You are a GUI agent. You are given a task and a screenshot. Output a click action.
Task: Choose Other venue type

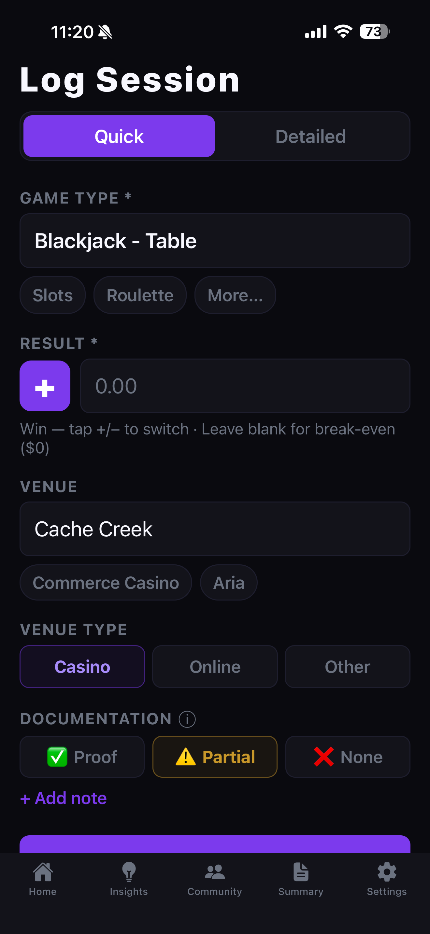[x=348, y=666]
